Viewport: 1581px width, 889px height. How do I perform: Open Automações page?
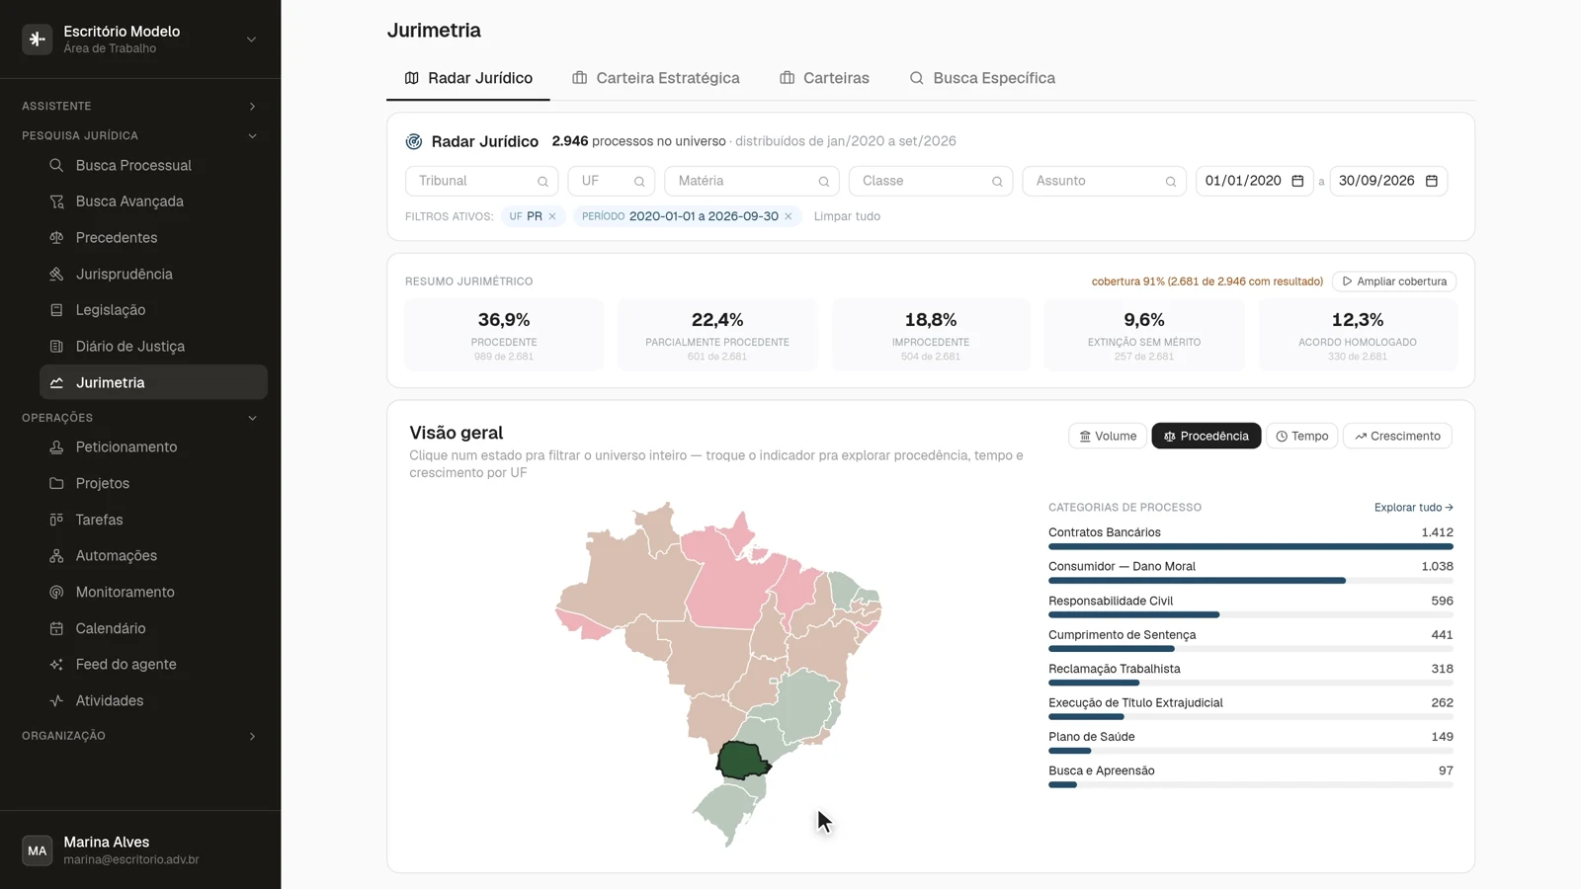[153, 556]
